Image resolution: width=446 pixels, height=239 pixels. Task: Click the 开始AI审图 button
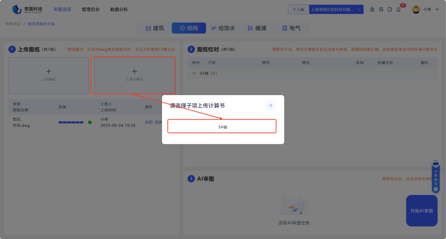(x=421, y=210)
